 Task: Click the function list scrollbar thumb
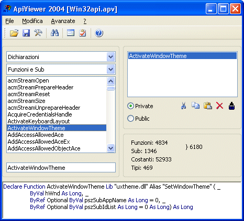click(x=110, y=88)
